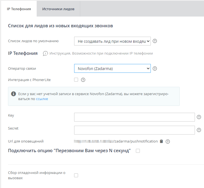The height and width of the screenshot is (188, 204).
Task: Open the Список лидов по умолчанию dropdown
Action: point(112,41)
